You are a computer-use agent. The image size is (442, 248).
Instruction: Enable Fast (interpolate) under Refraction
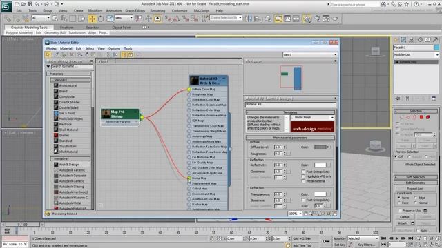(303, 200)
